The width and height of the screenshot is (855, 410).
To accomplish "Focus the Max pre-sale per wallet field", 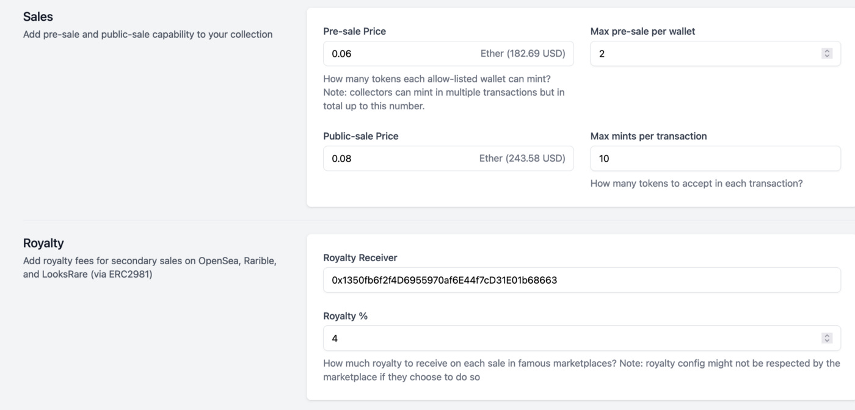I will 715,54.
